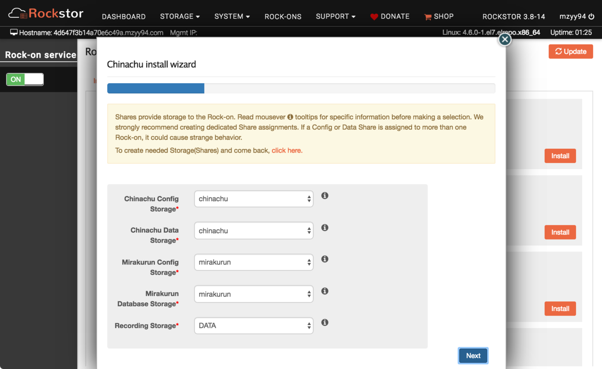Click the Linux kernel version text
602x369 pixels.
click(x=491, y=33)
